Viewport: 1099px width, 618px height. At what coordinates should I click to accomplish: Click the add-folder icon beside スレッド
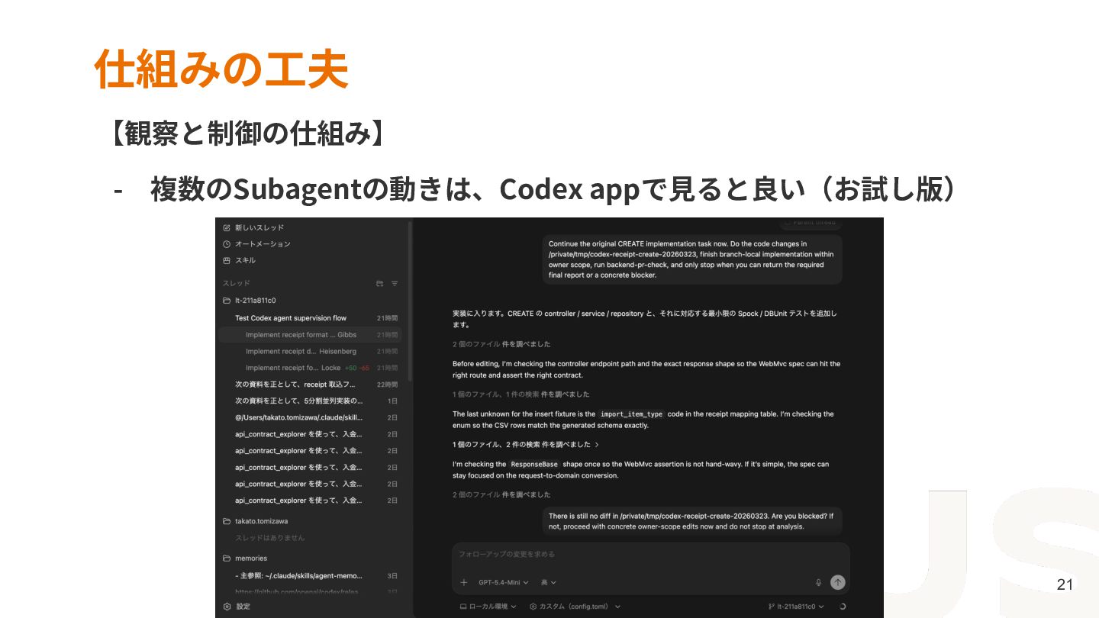pyautogui.click(x=379, y=284)
